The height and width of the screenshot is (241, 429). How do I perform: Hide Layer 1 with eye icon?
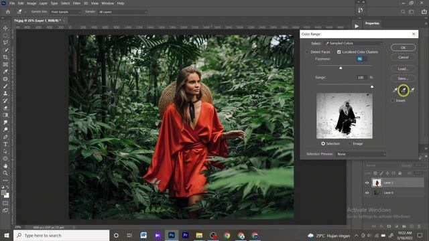(x=367, y=183)
